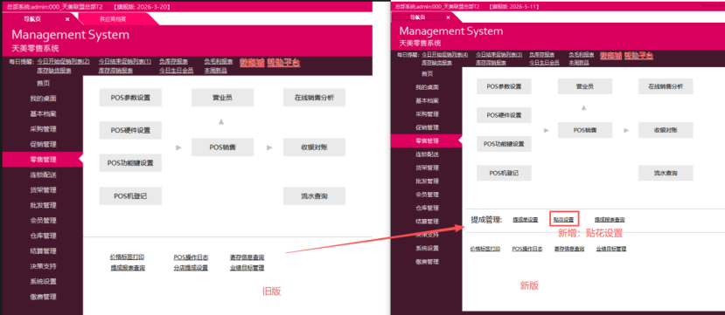The image size is (725, 315).
Task: Open 微商城 link in right window
Action: coord(611,55)
